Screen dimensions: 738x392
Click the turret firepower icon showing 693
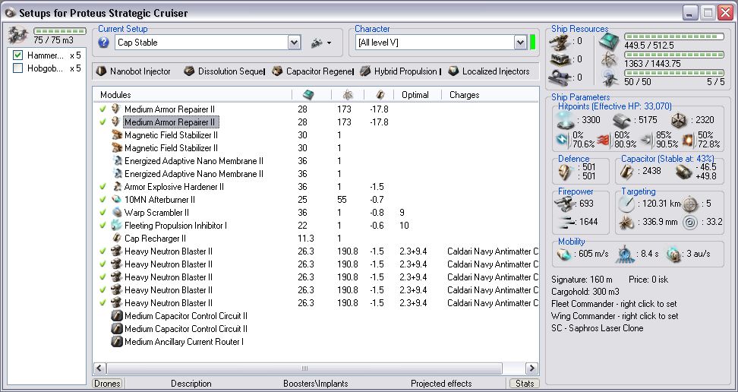point(565,204)
